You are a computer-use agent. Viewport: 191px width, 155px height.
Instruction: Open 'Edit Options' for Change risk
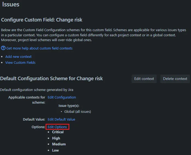(57, 127)
